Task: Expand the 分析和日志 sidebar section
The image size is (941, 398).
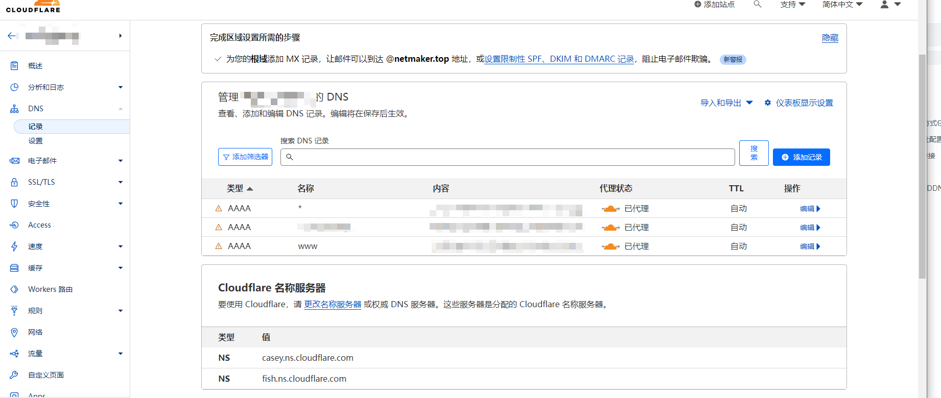Action: tap(121, 87)
